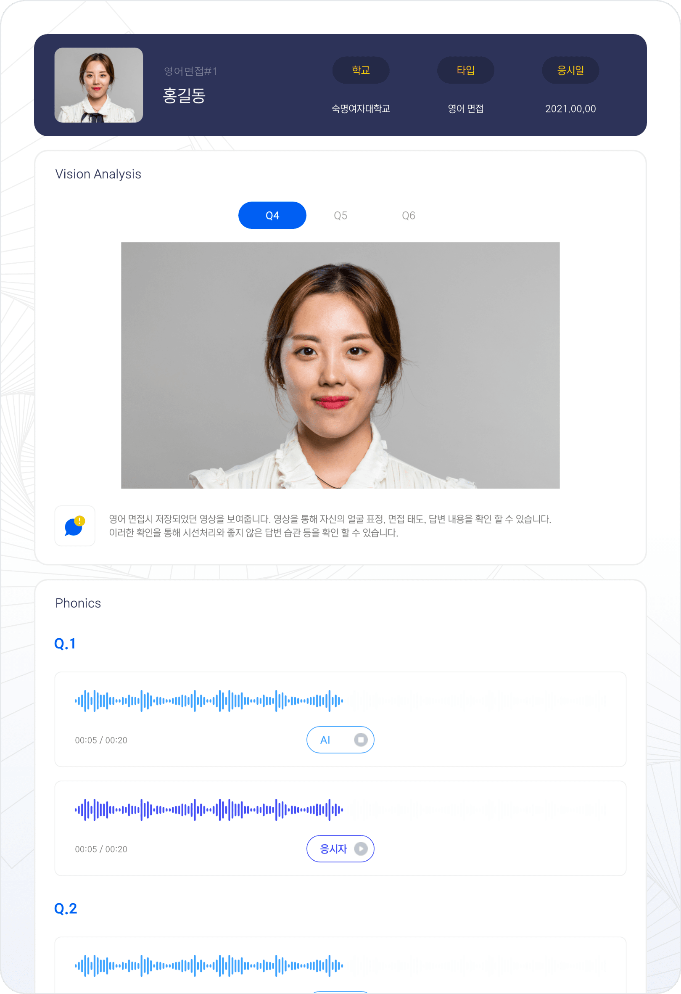
Task: Click the applicant name 홍길동
Action: pyautogui.click(x=184, y=95)
